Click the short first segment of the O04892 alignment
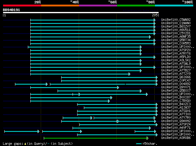The width and height of the screenshot is (196, 146). point(31,84)
